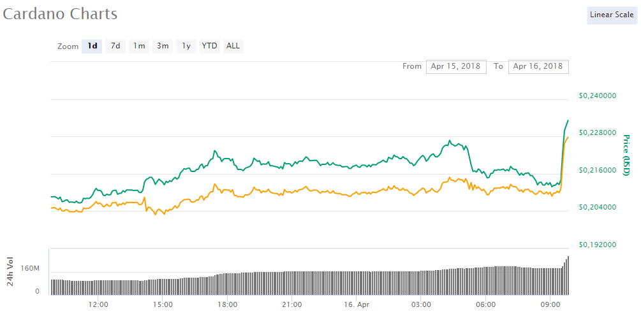Click the green line's peak at far right
This screenshot has height=314, width=641.
(568, 120)
